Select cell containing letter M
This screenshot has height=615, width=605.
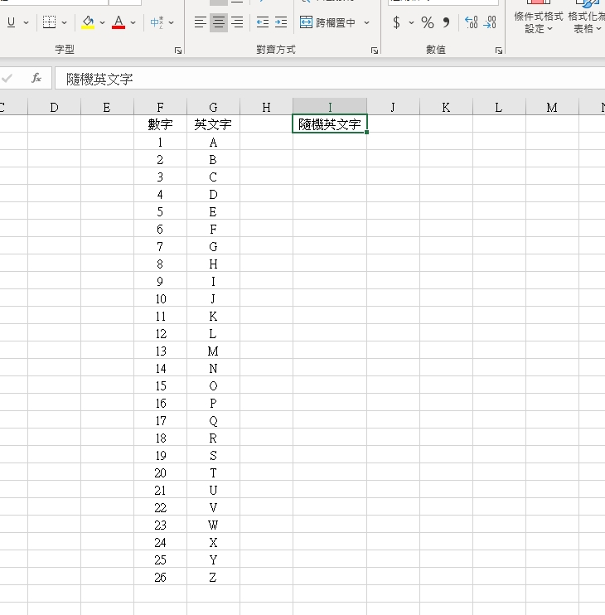(213, 351)
